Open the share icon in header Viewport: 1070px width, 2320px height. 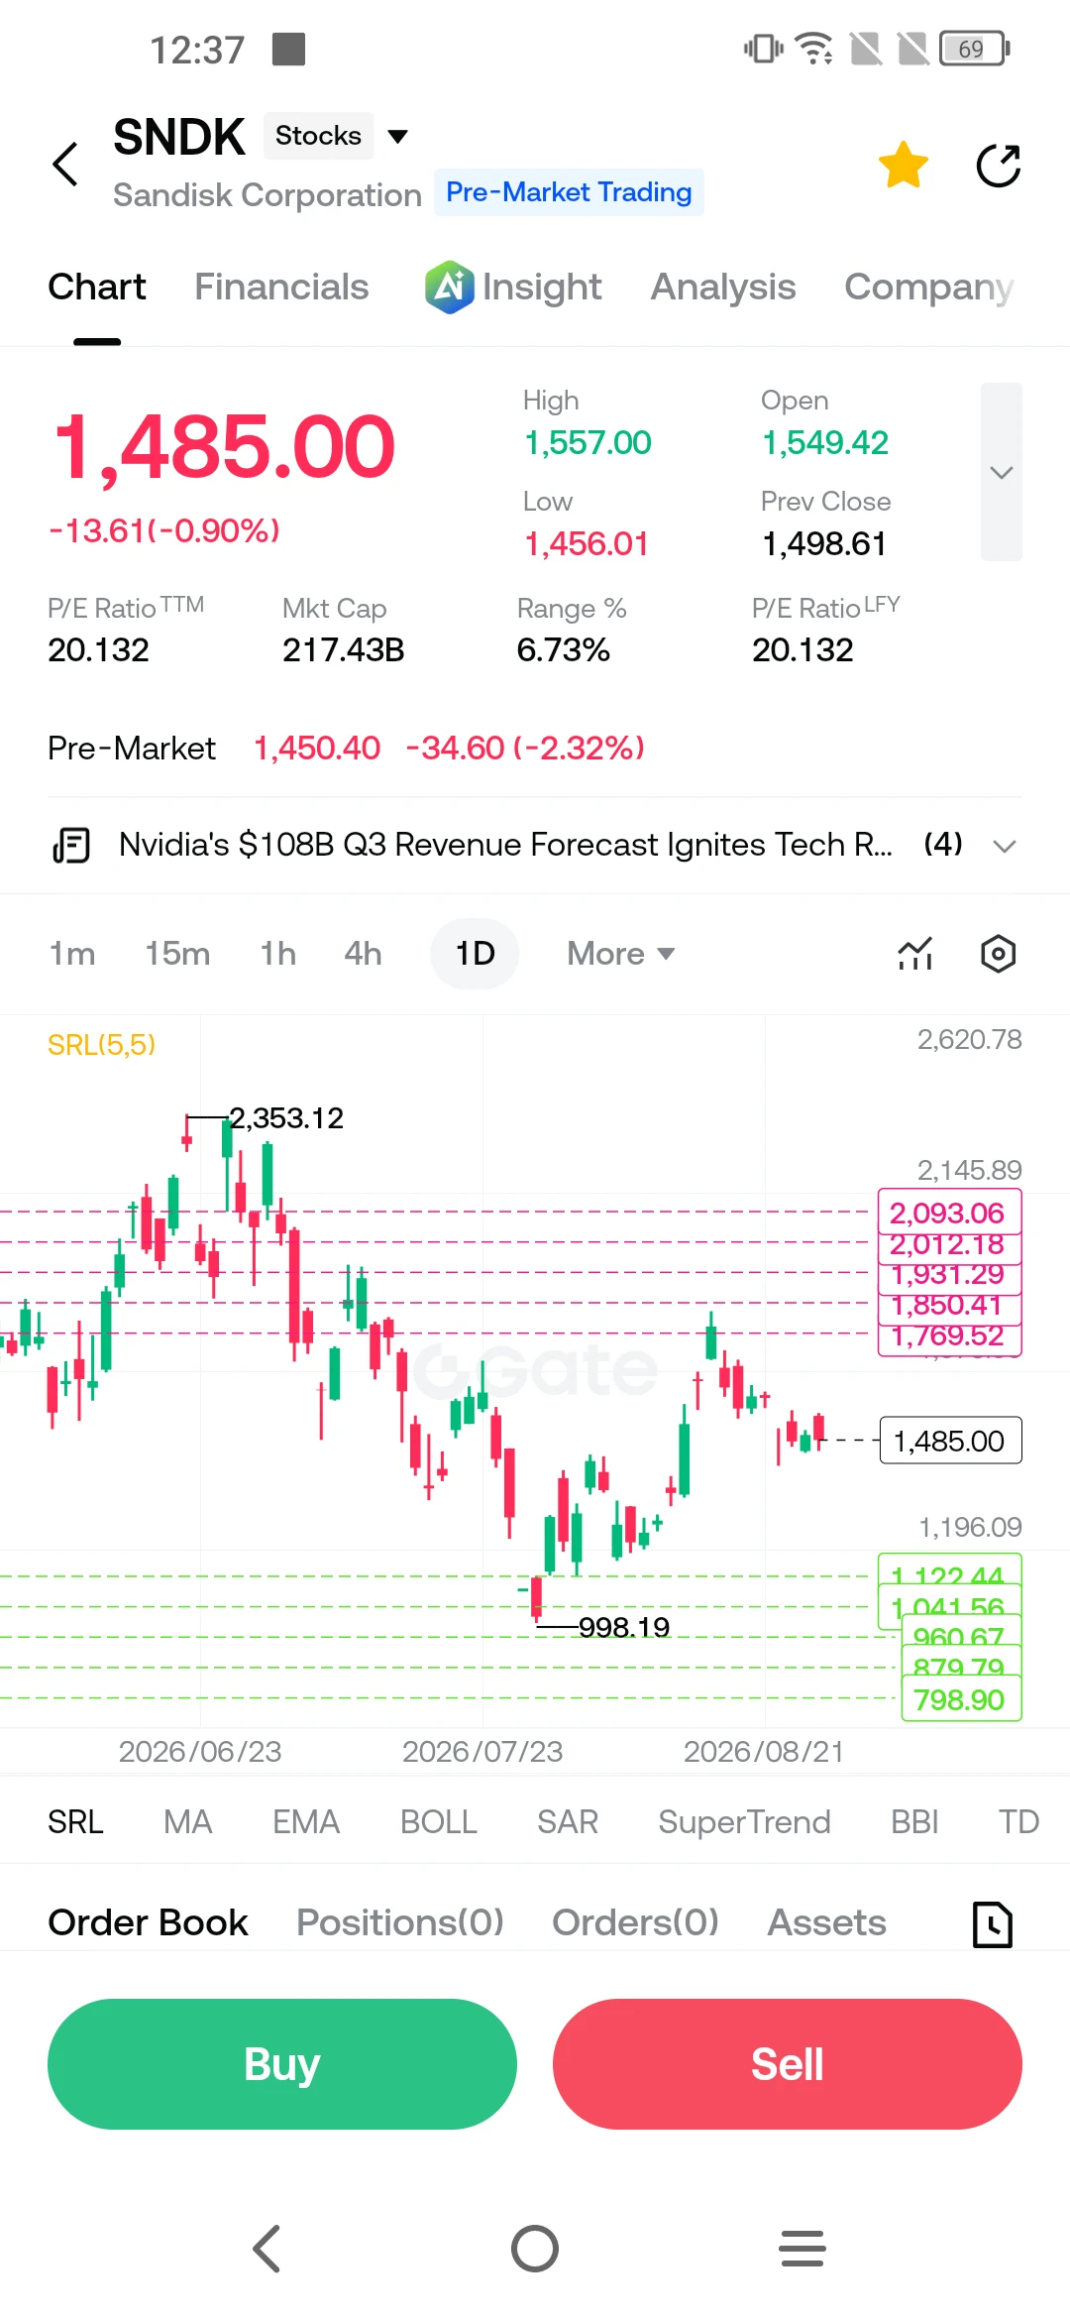coord(999,166)
